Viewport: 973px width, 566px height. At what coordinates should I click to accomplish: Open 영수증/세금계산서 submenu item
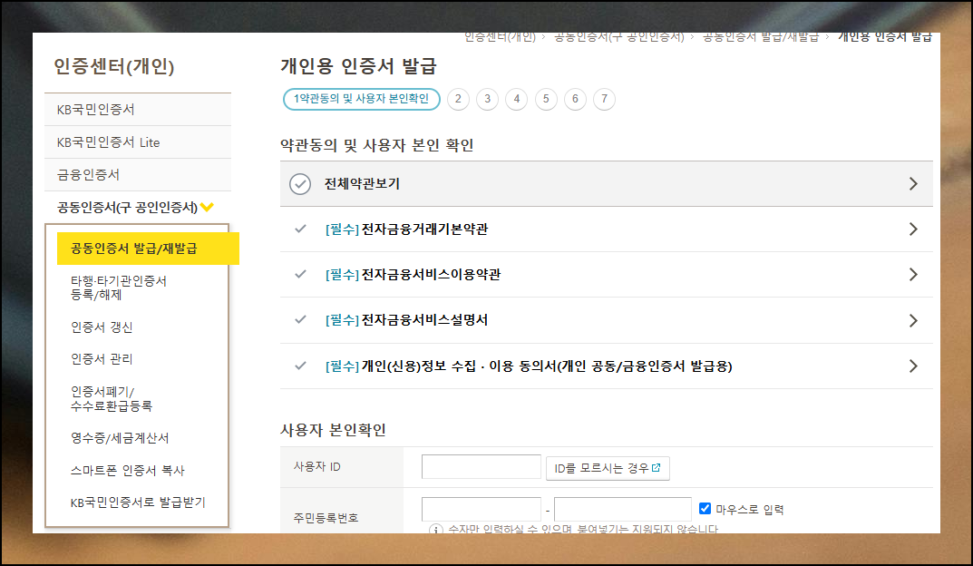coord(120,438)
